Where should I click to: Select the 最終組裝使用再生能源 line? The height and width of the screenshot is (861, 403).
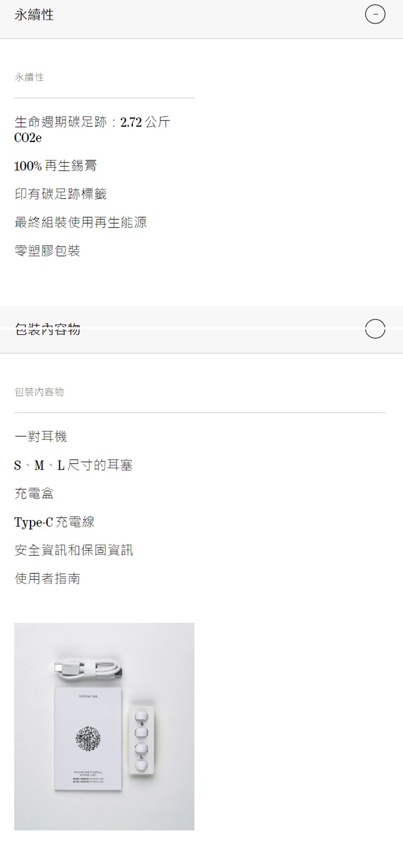(x=81, y=222)
